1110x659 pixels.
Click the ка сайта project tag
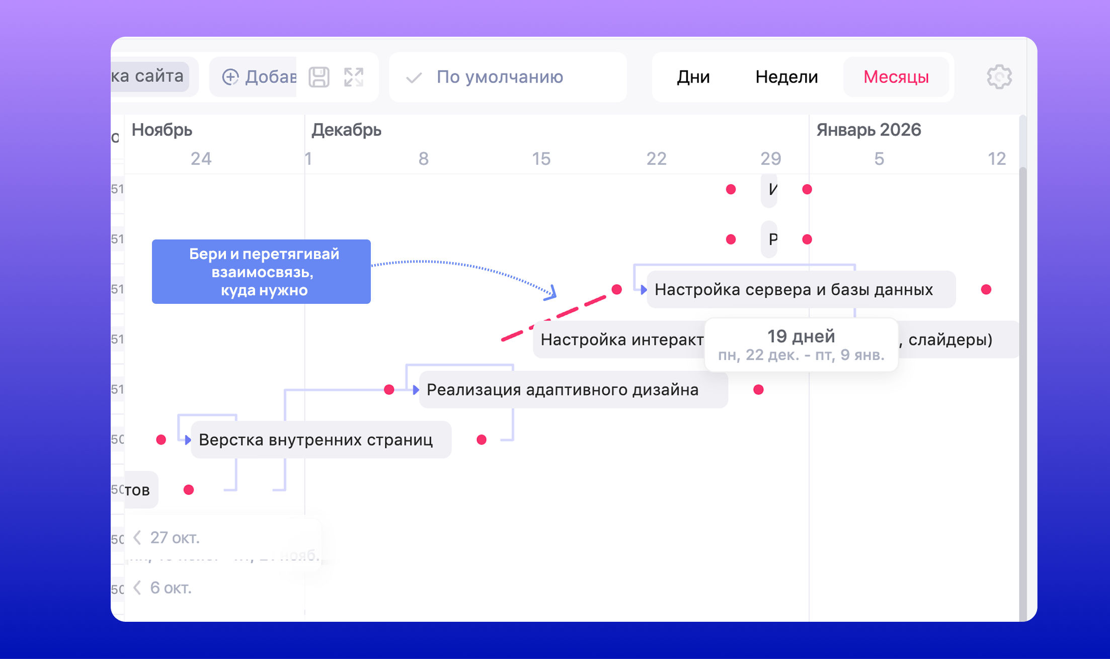[148, 76]
